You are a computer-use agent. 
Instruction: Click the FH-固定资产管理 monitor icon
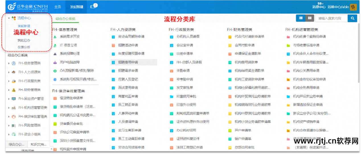click(x=14, y=99)
